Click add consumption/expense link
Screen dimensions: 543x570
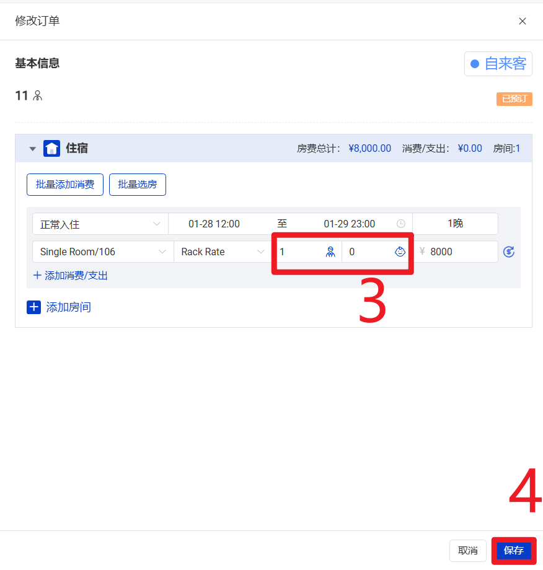[71, 276]
